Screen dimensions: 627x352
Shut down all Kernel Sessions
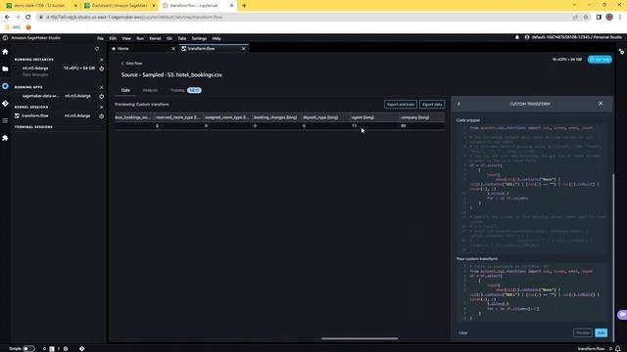coord(101,108)
